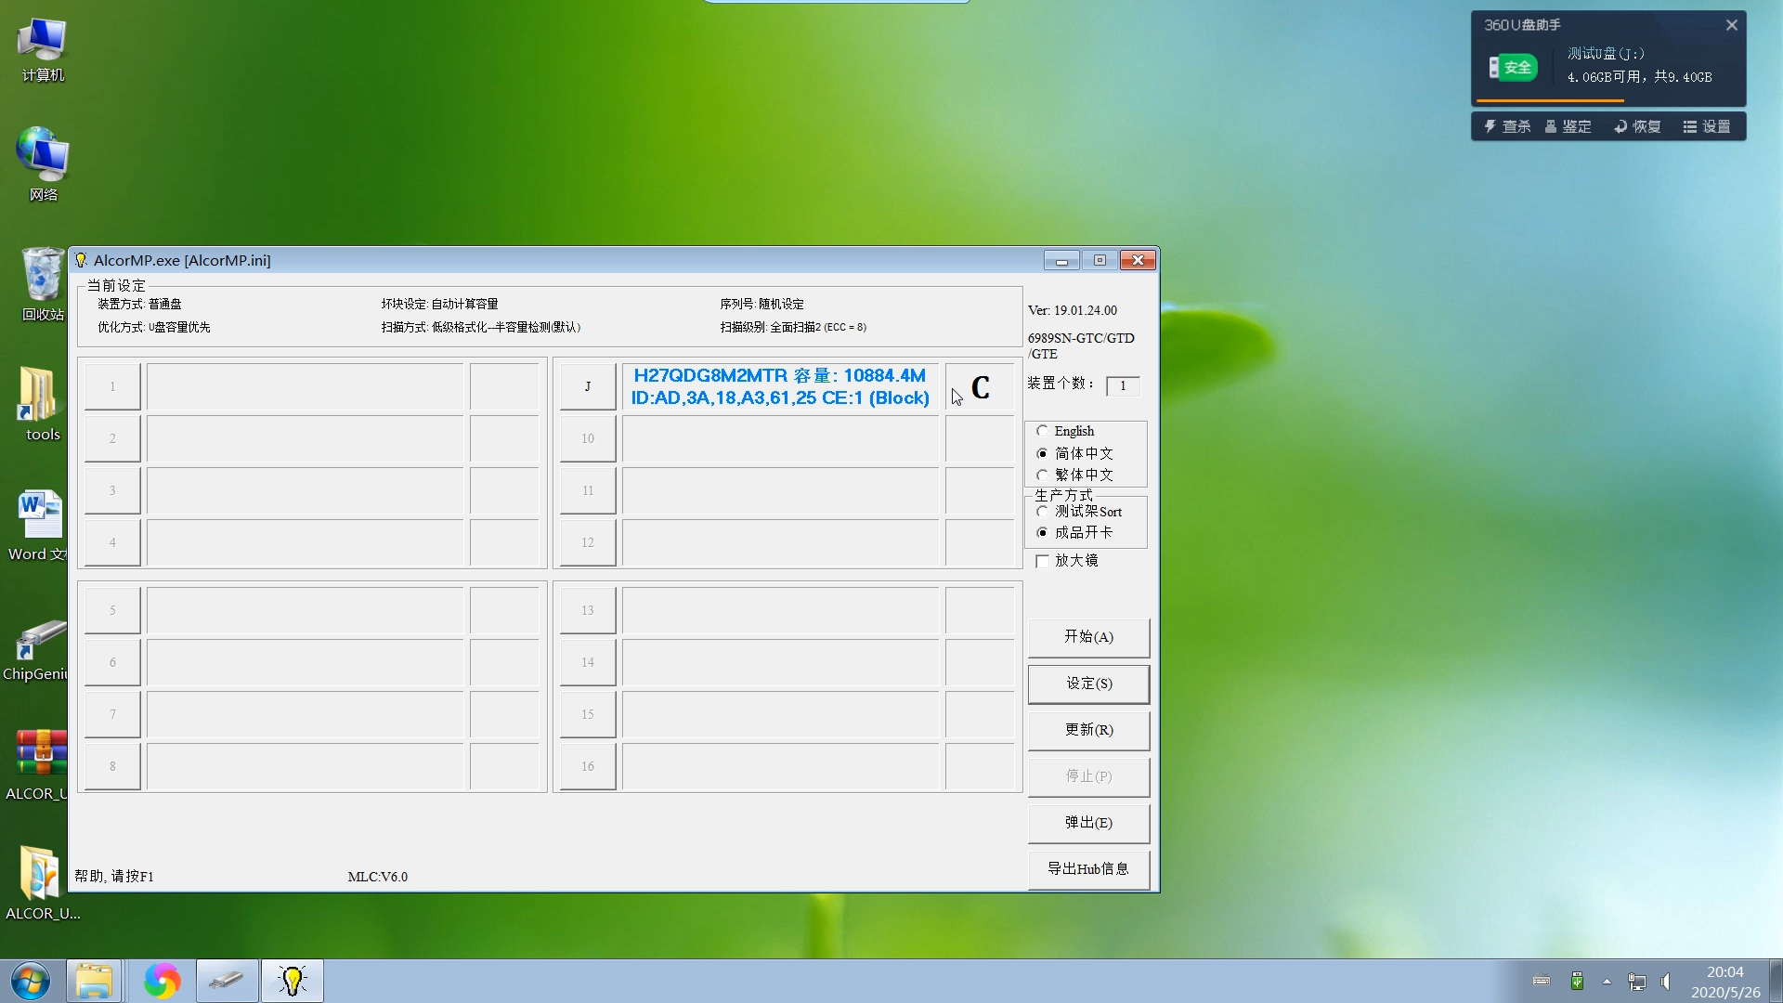Viewport: 1783px width, 1003px height.
Task: Click the H27QDG8M2MTR detected drive entry
Action: click(x=779, y=385)
